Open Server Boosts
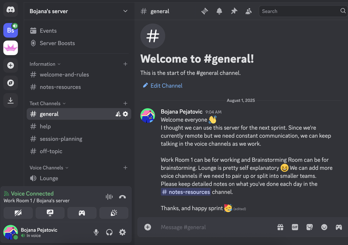348x245 pixels. pyautogui.click(x=79, y=43)
